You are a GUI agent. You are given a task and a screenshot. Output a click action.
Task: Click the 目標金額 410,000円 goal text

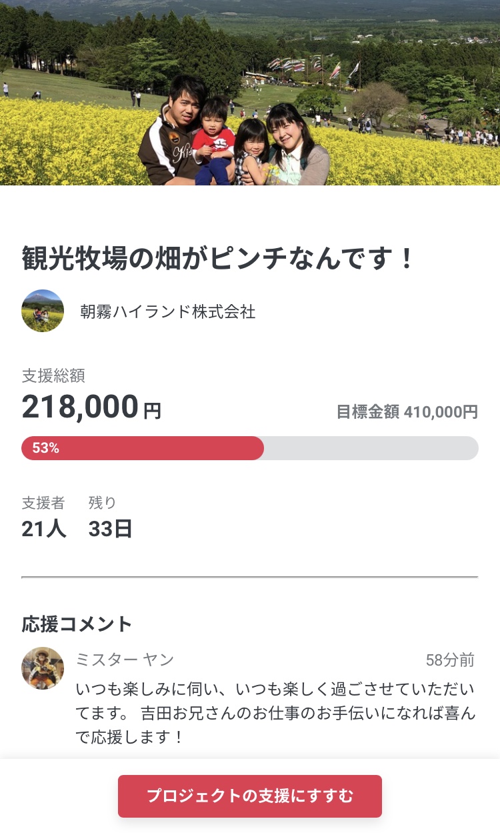pyautogui.click(x=407, y=411)
